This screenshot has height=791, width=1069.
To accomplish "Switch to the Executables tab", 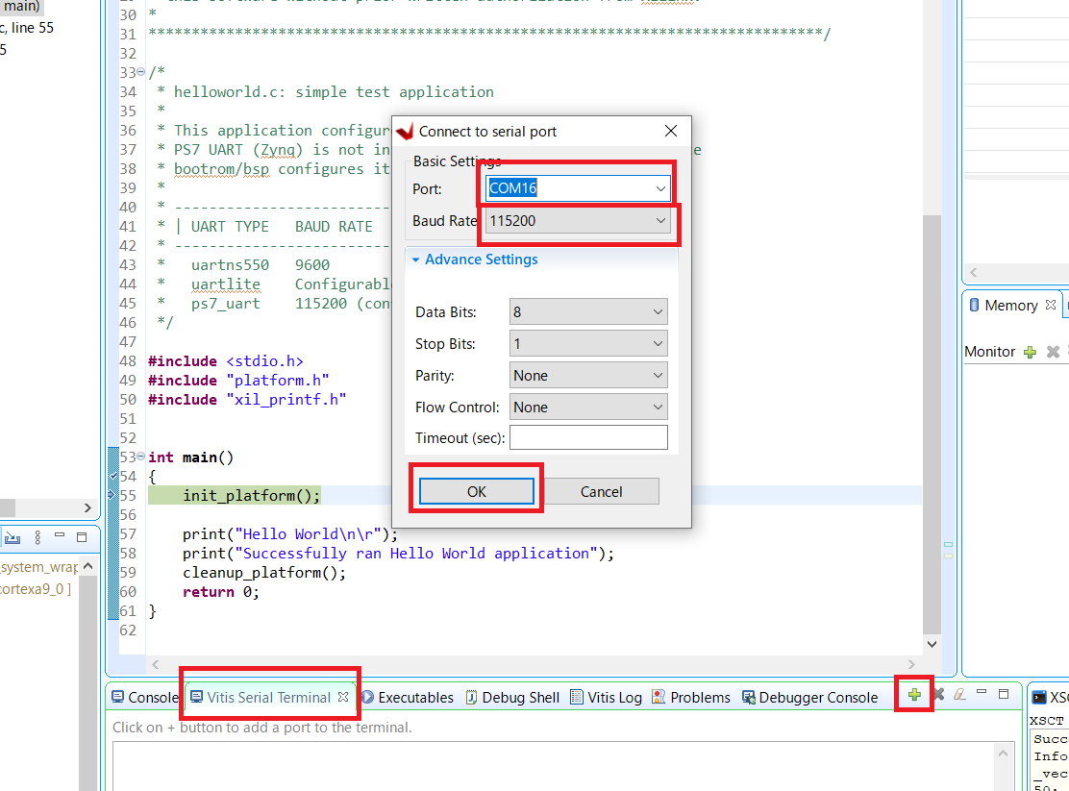I will coord(408,698).
